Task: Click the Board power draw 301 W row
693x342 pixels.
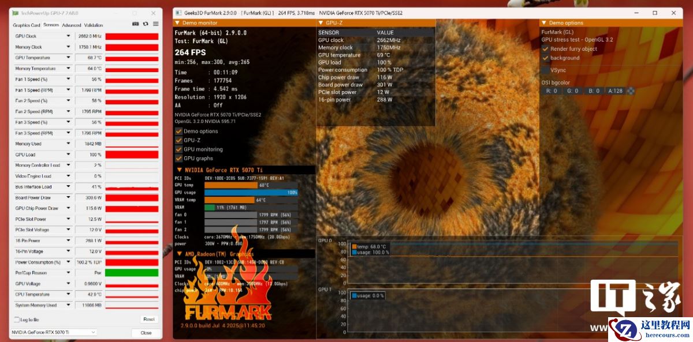Action: click(375, 85)
